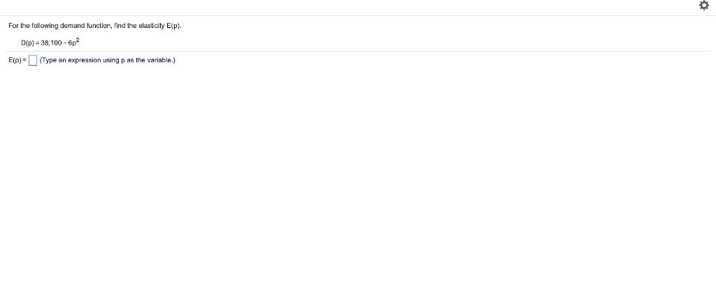Click the "For the following demand function" sentence
Image resolution: width=716 pixels, height=302 pixels.
[x=95, y=26]
